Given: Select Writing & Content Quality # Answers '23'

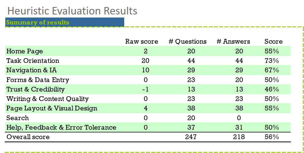Looking at the screenshot, I should point(239,99).
